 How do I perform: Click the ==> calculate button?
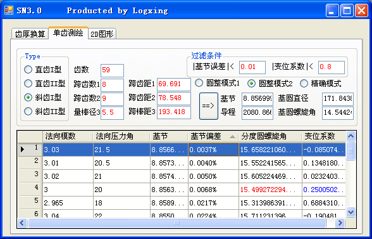[x=209, y=106]
